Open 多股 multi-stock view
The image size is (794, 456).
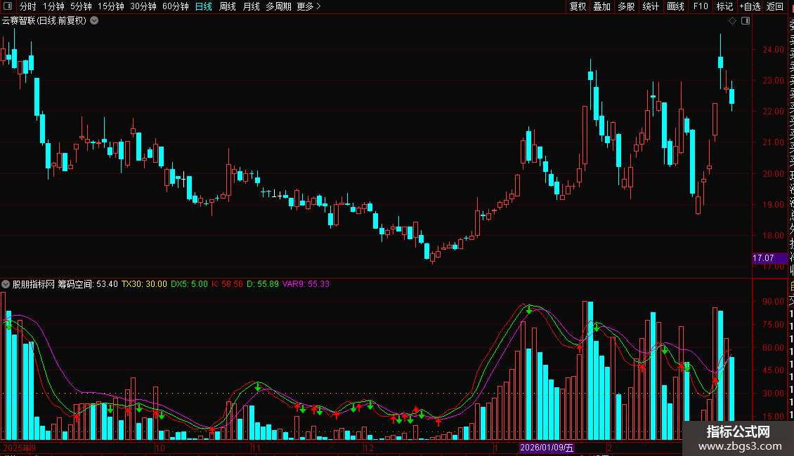pos(626,6)
